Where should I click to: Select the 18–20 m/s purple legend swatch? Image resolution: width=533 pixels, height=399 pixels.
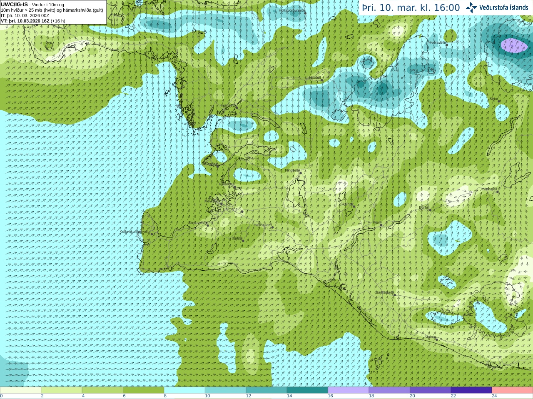(x=389, y=390)
